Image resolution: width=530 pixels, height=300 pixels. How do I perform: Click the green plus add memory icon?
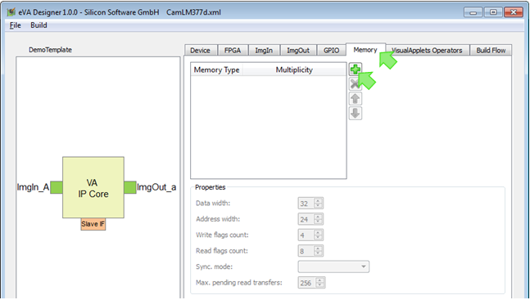356,69
